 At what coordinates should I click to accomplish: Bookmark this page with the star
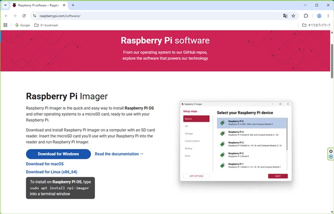point(293,16)
